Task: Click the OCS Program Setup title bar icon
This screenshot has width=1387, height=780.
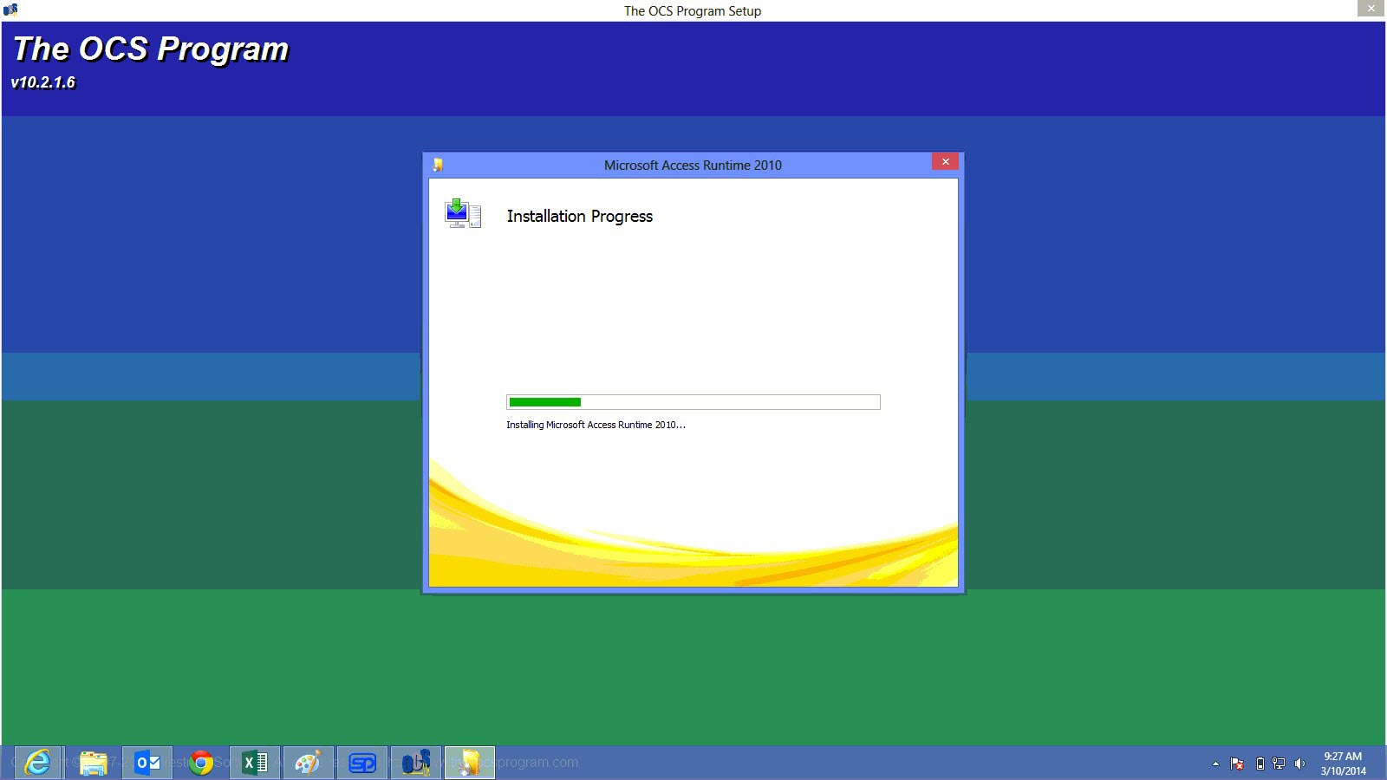Action: 10,10
